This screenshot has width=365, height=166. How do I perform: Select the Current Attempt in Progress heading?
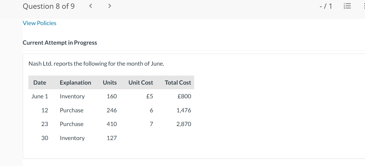(x=60, y=43)
